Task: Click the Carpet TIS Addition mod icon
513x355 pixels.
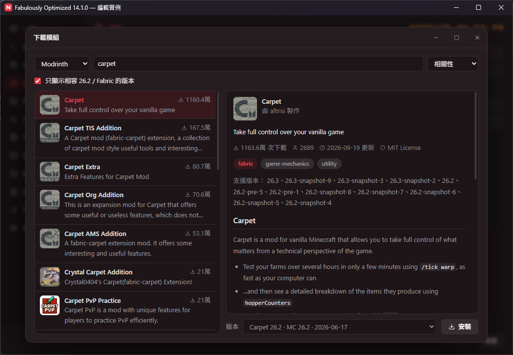Action: 50,133
